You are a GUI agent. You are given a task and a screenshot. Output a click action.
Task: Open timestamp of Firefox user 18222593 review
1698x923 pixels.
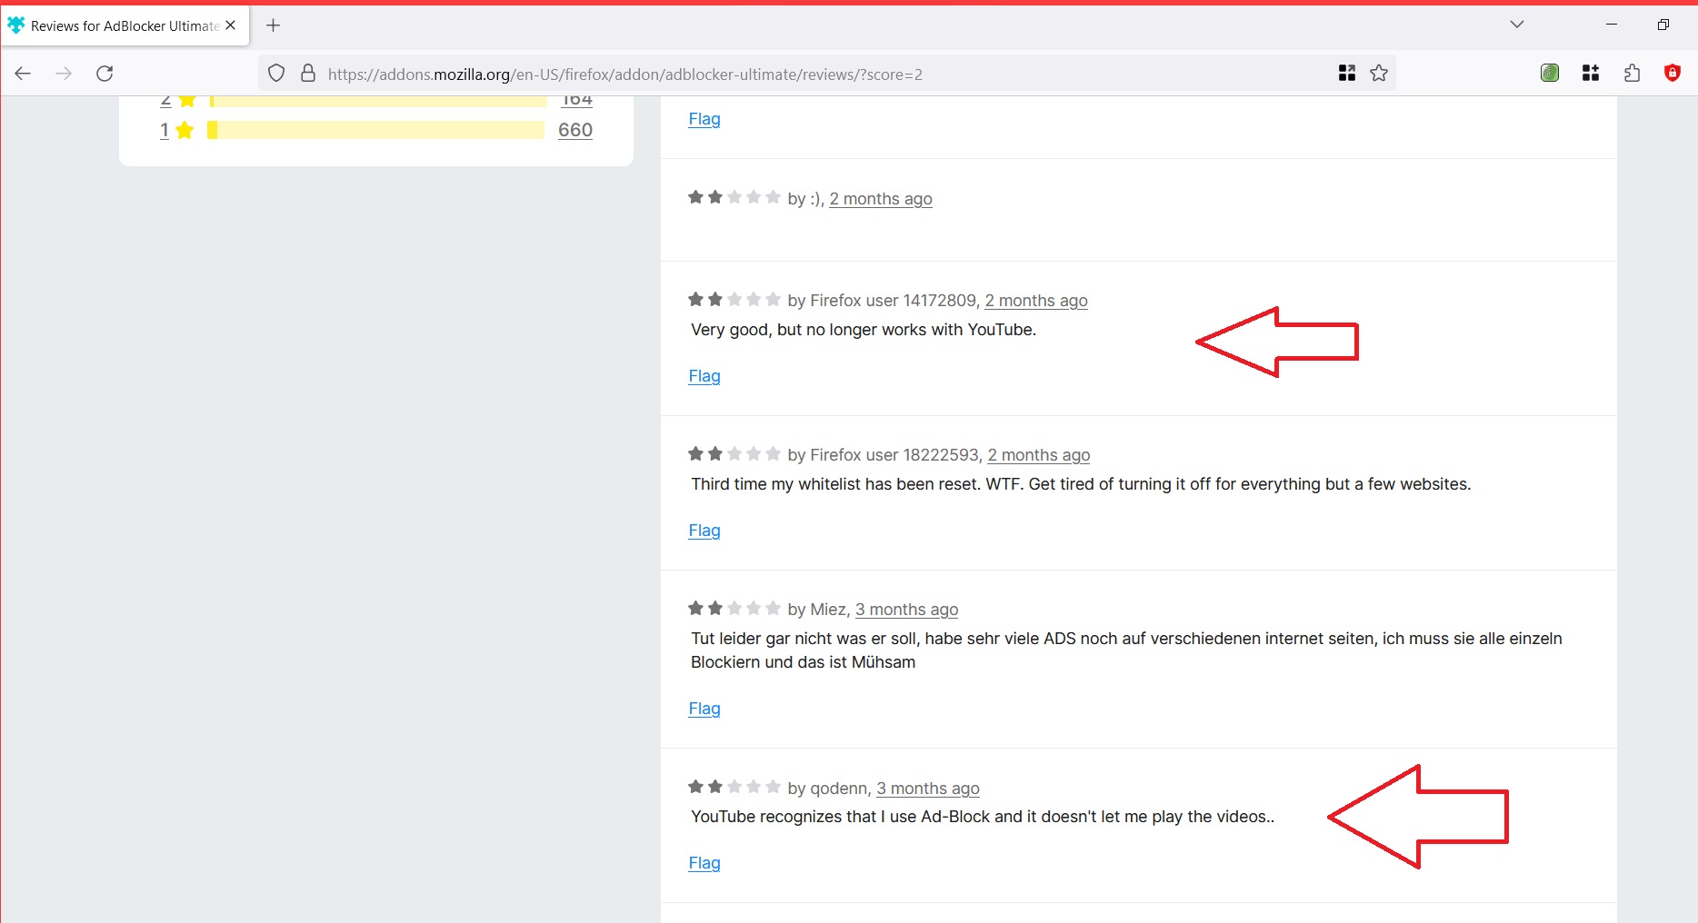(1039, 455)
